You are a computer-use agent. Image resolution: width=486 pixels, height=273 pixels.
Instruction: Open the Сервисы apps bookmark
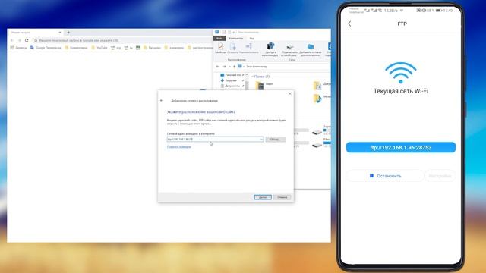coord(18,48)
